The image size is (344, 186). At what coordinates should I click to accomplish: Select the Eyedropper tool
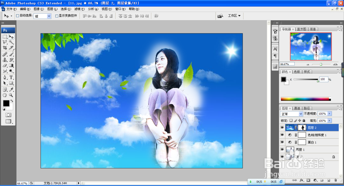coord(11,90)
